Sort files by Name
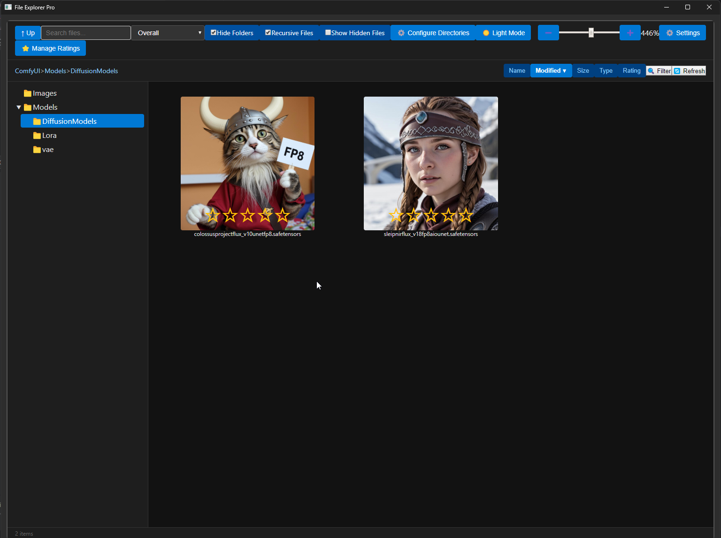Image resolution: width=721 pixels, height=538 pixels. coord(517,71)
